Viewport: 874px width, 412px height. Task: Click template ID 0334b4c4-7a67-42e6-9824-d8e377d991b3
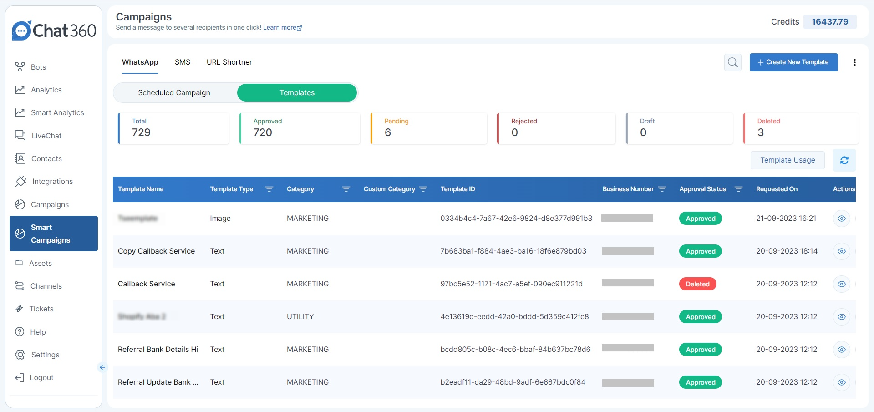point(516,219)
